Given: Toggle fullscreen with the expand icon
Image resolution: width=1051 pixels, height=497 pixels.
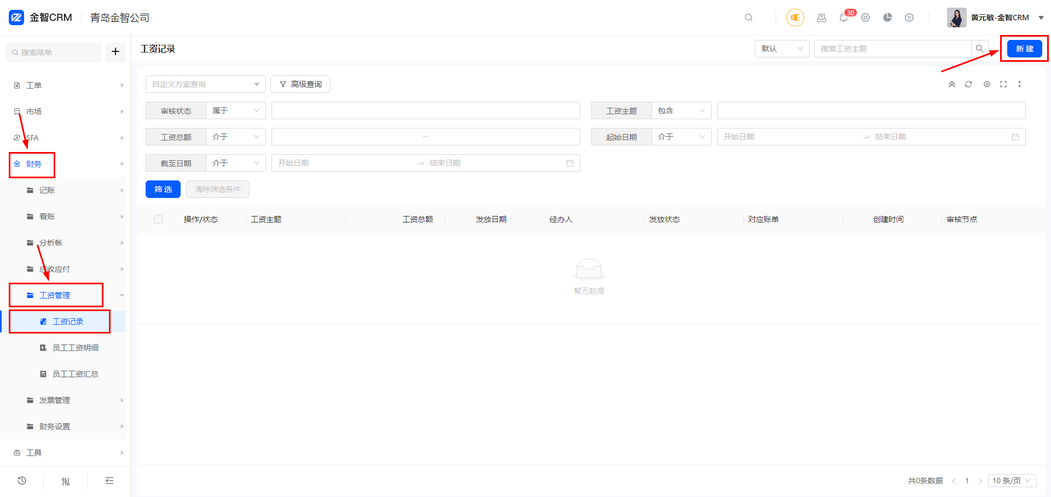Looking at the screenshot, I should (x=1003, y=84).
